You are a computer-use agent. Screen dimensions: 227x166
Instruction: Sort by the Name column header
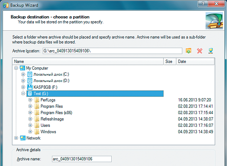(88, 62)
